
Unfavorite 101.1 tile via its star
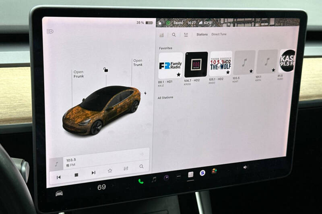(273, 70)
